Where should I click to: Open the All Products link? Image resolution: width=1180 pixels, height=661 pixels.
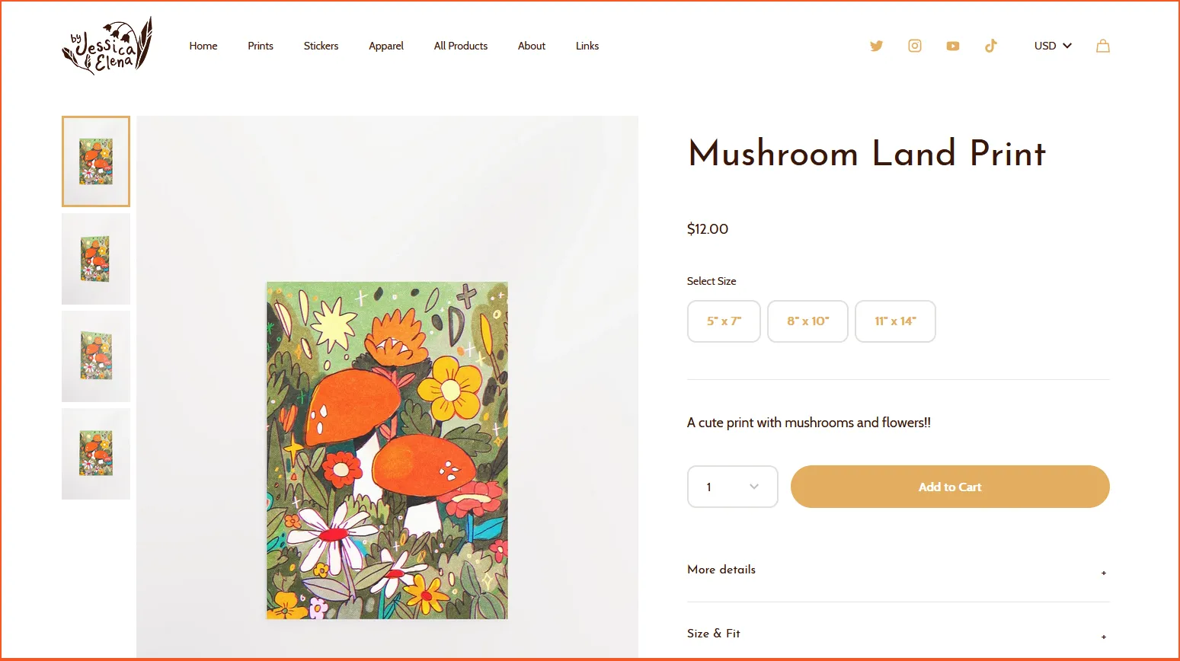tap(461, 46)
